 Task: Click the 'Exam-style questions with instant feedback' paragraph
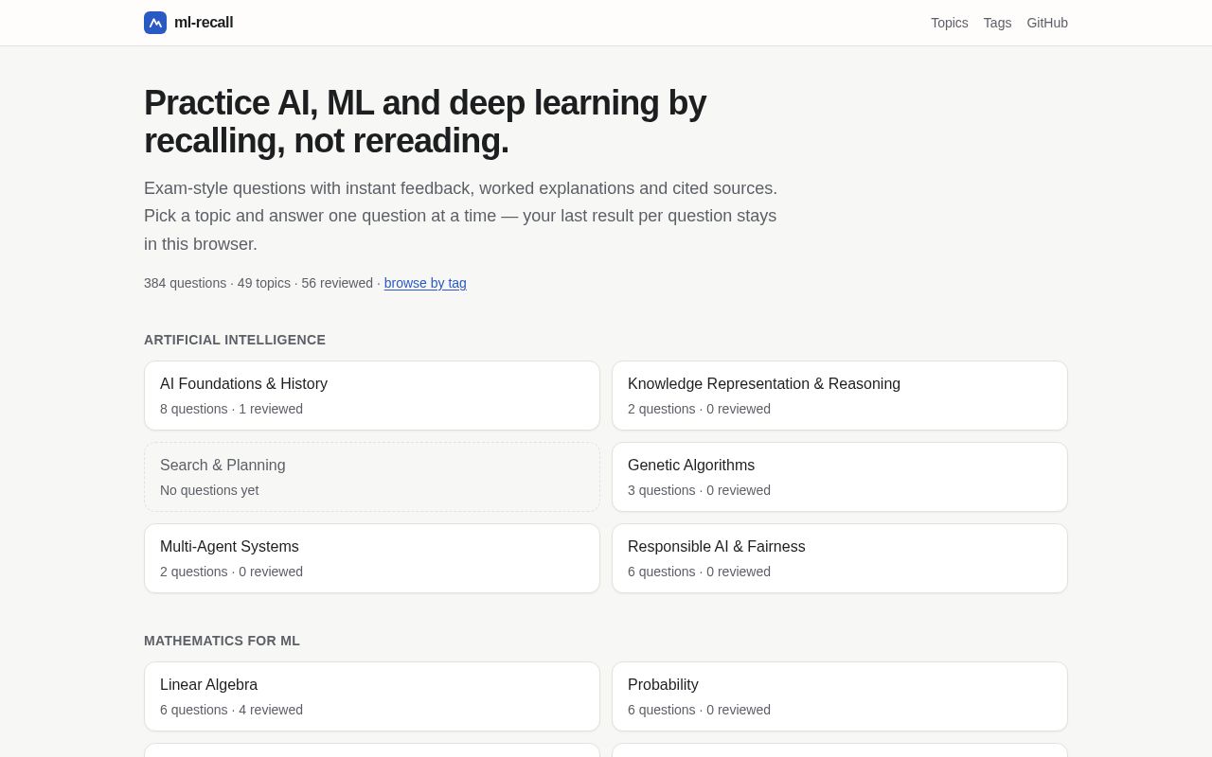pos(461,216)
